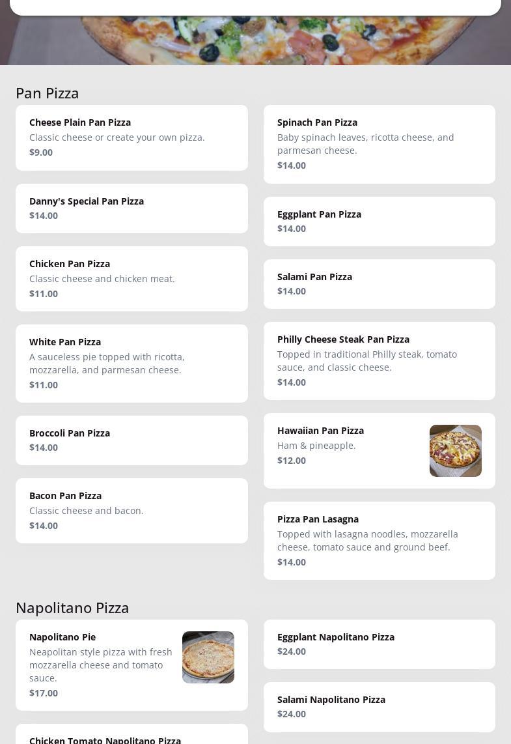Choose Salami Napolitano Pizza

coord(379,706)
